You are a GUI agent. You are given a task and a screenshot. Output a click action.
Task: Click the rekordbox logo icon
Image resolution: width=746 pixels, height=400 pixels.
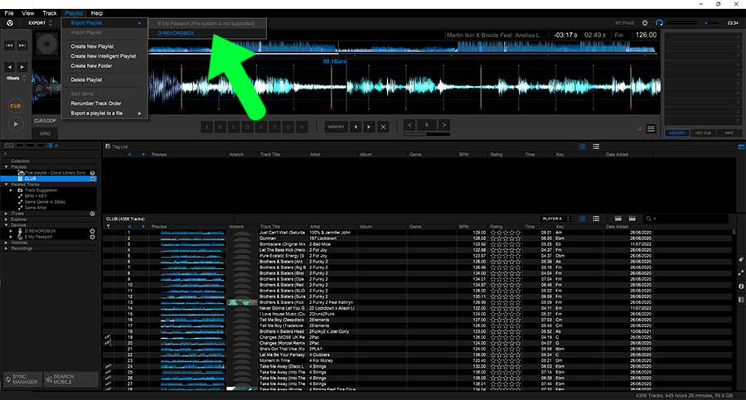pos(9,23)
